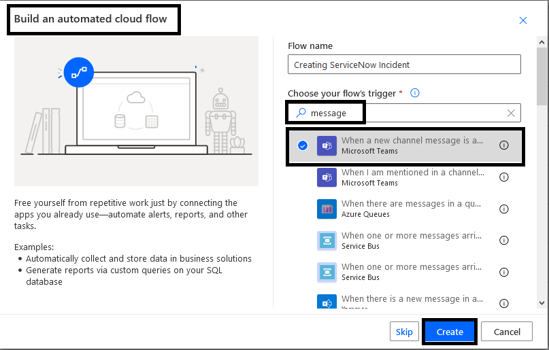
Task: Show info for Yammer new message trigger
Action: click(x=504, y=303)
